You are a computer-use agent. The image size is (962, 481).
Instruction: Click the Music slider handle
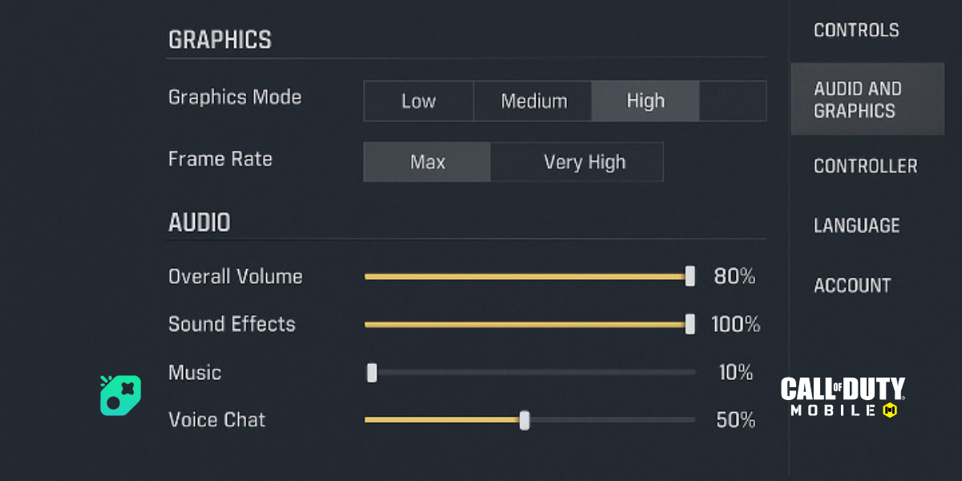[372, 373]
